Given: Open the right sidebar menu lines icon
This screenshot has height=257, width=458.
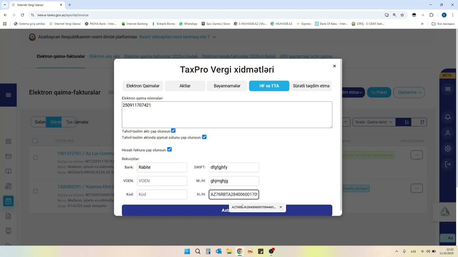Looking at the screenshot, I should (448, 89).
